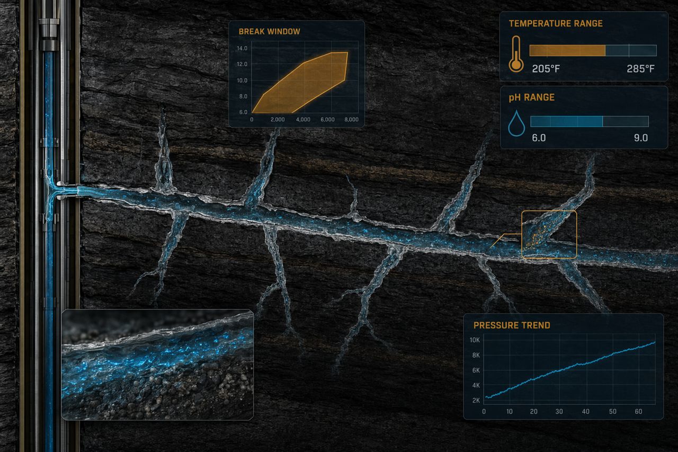The image size is (678, 452).
Task: Click the "10K" axis label in Pressure Trend
Action: [x=475, y=340]
